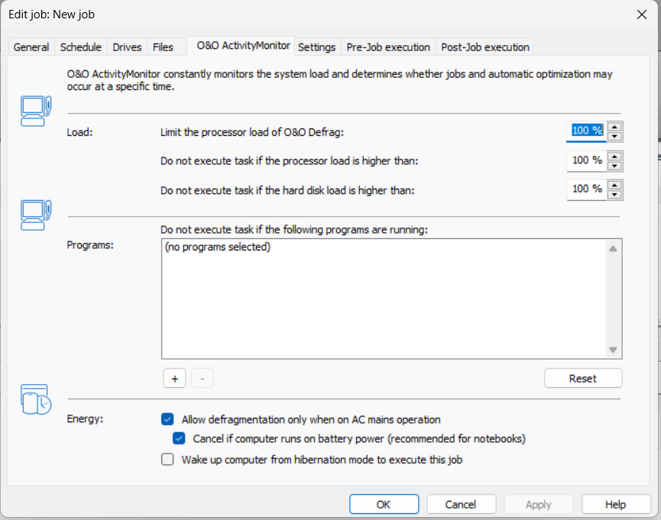The width and height of the screenshot is (661, 520).
Task: Enable wake up computer from hibernation
Action: tap(168, 460)
